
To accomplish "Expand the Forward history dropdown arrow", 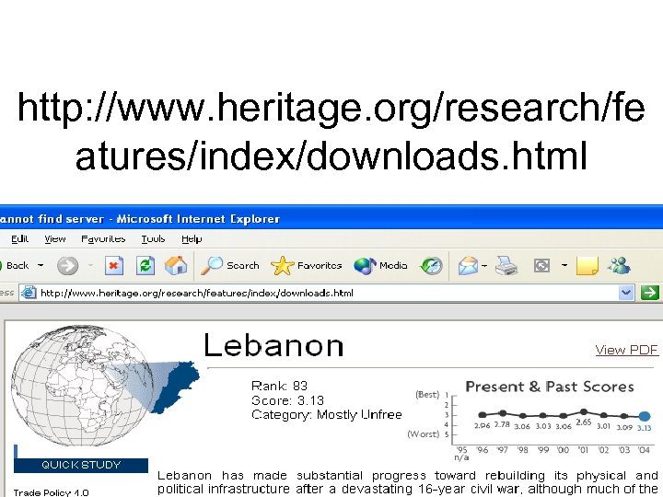I will point(90,265).
